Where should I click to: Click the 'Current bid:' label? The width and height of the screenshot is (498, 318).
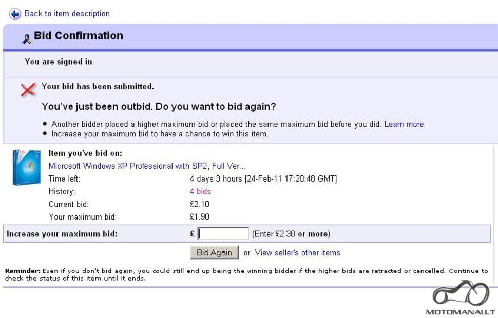(x=69, y=204)
